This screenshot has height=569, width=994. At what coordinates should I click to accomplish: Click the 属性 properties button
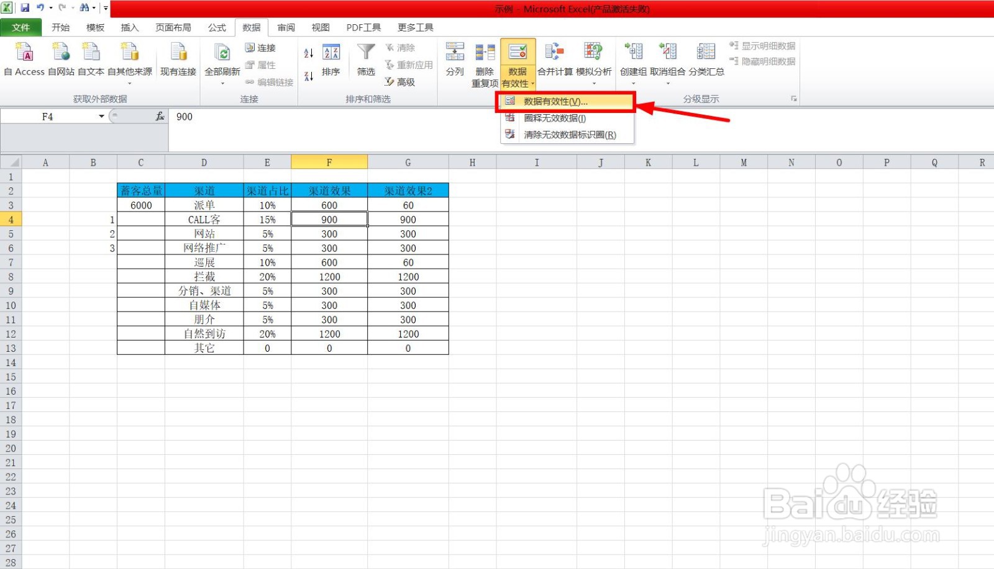click(260, 65)
